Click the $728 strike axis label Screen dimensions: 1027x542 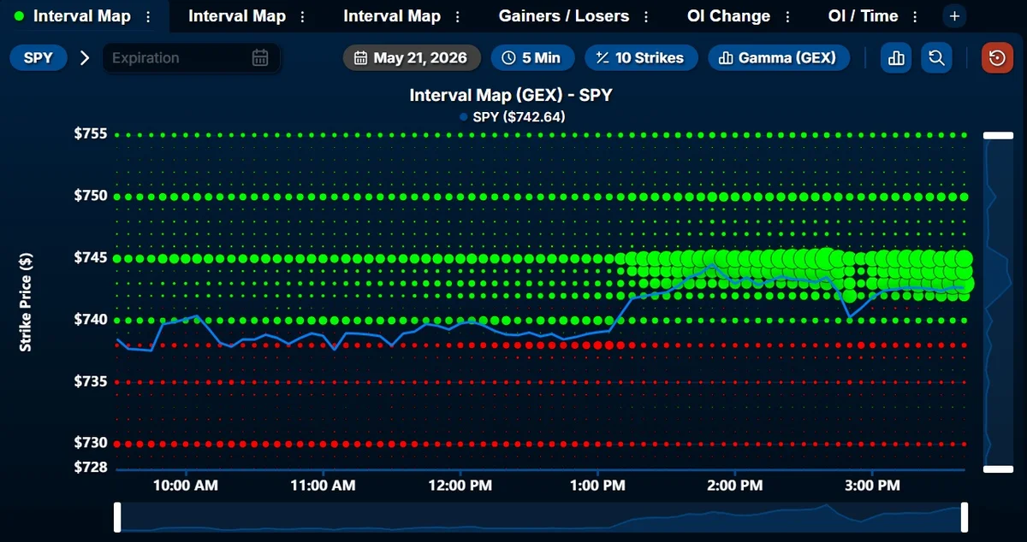pyautogui.click(x=91, y=468)
